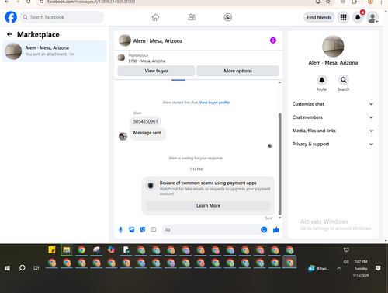Image resolution: width=388 pixels, height=293 pixels.
Task: Attach a file with the image icon
Action: (132, 230)
